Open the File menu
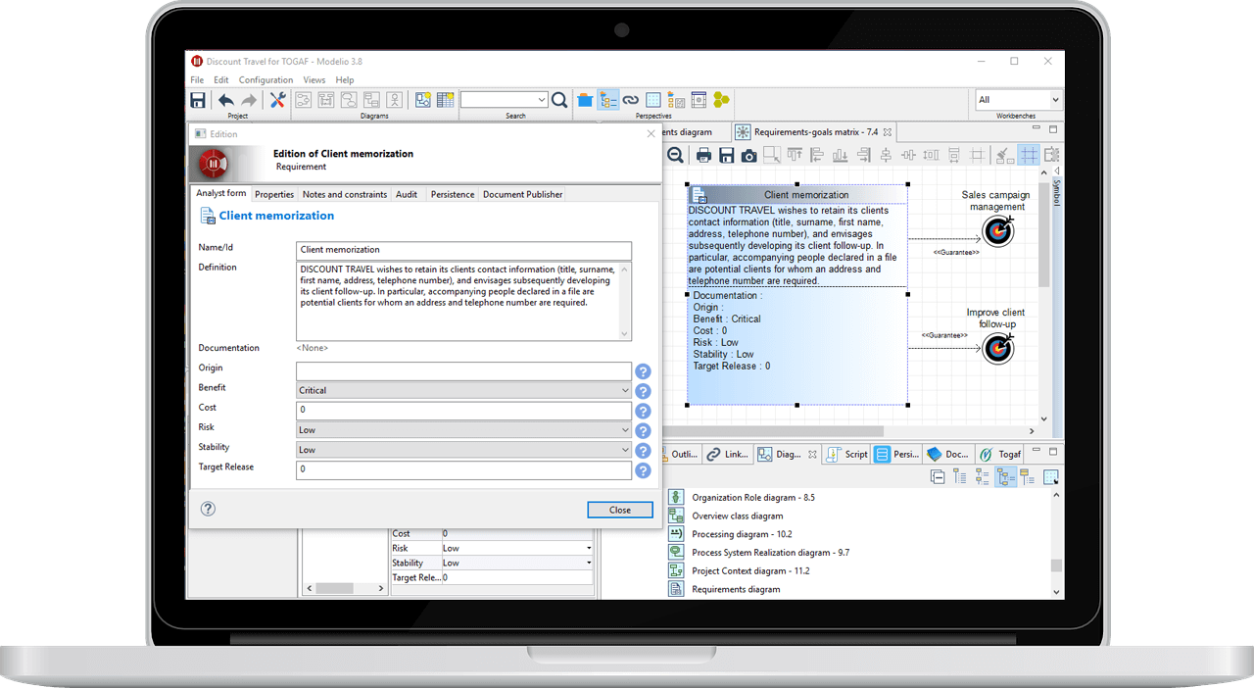The image size is (1254, 688). click(197, 80)
